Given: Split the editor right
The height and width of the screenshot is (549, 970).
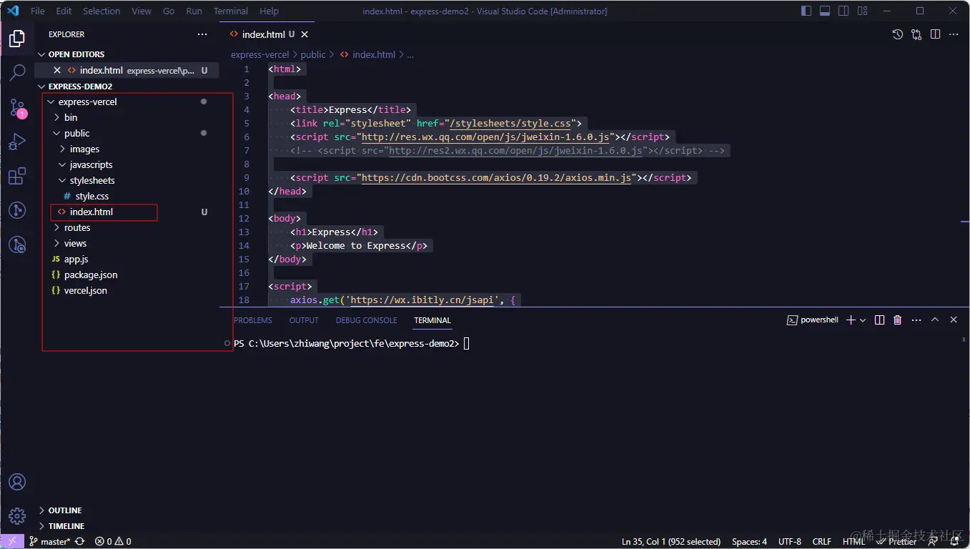Looking at the screenshot, I should (x=935, y=34).
